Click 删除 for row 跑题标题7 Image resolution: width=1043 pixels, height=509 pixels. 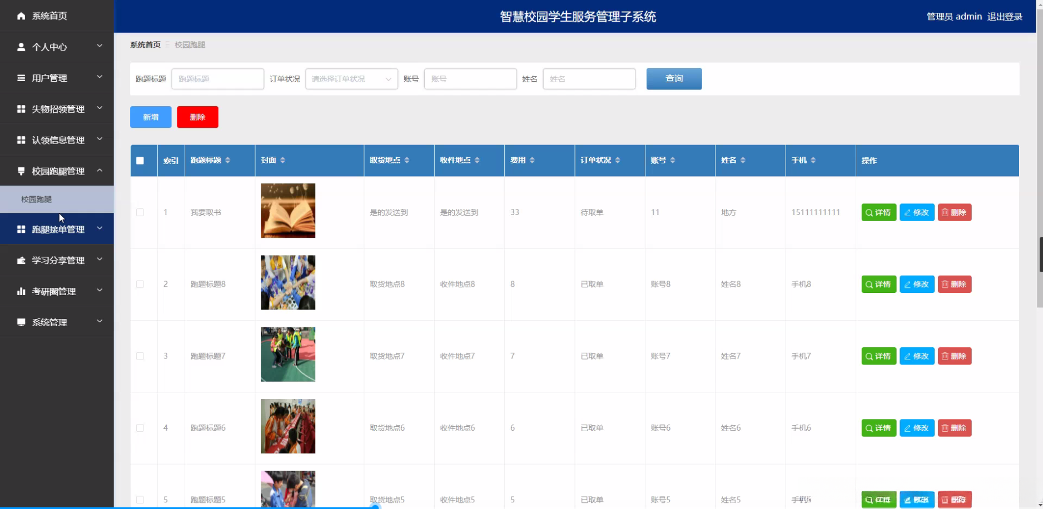pos(955,356)
